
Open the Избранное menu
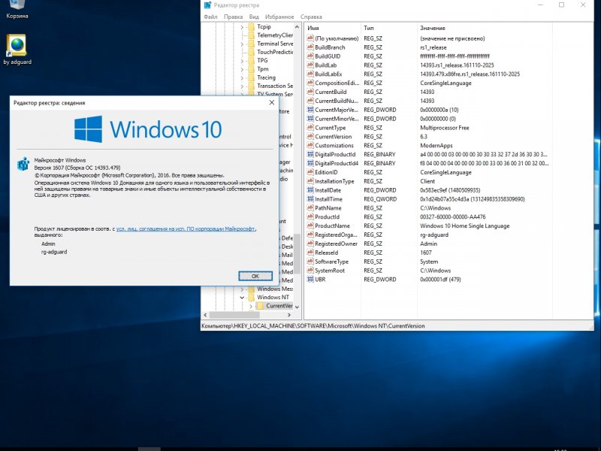[x=279, y=17]
